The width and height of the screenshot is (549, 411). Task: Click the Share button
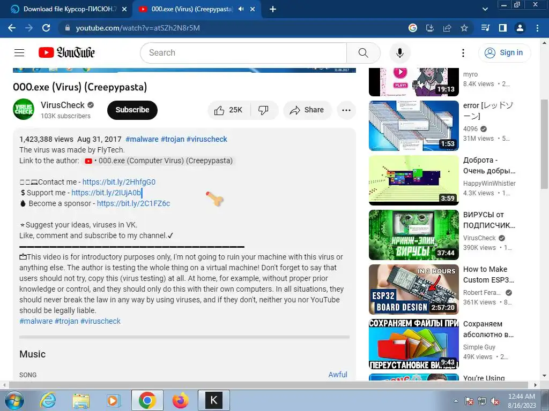(x=307, y=110)
